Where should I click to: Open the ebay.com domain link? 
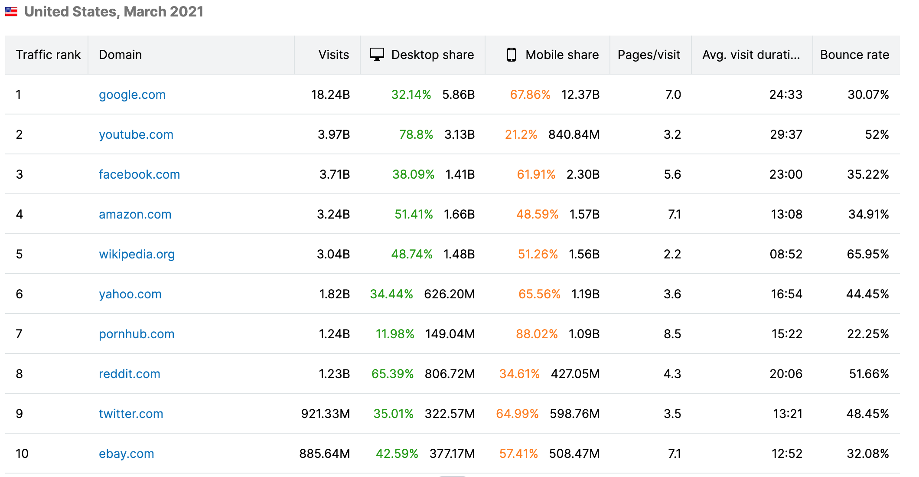click(x=127, y=454)
